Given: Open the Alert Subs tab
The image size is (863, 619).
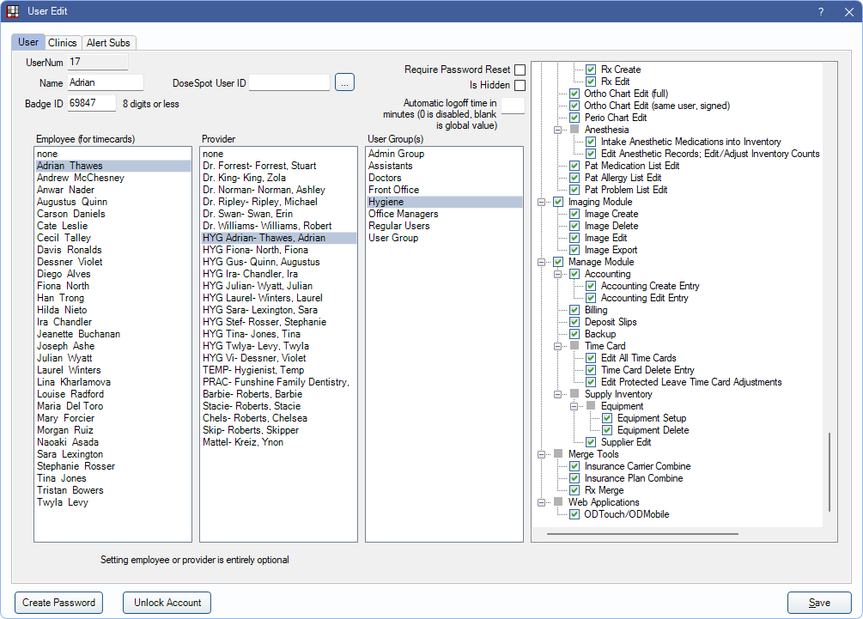Looking at the screenshot, I should pyautogui.click(x=109, y=43).
